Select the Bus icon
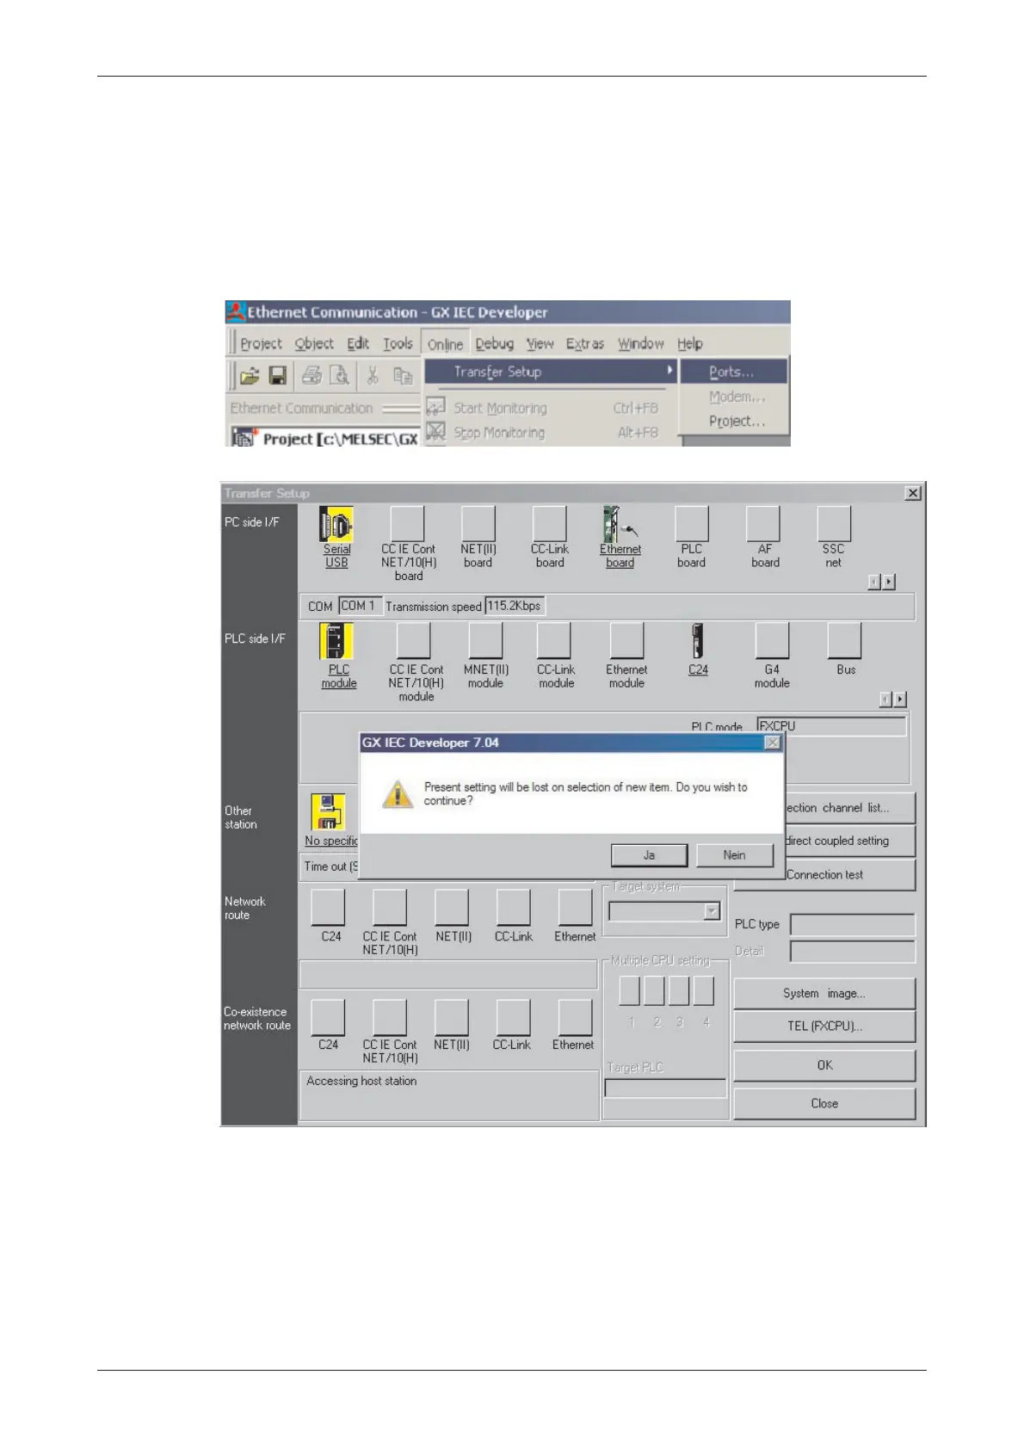 click(844, 641)
